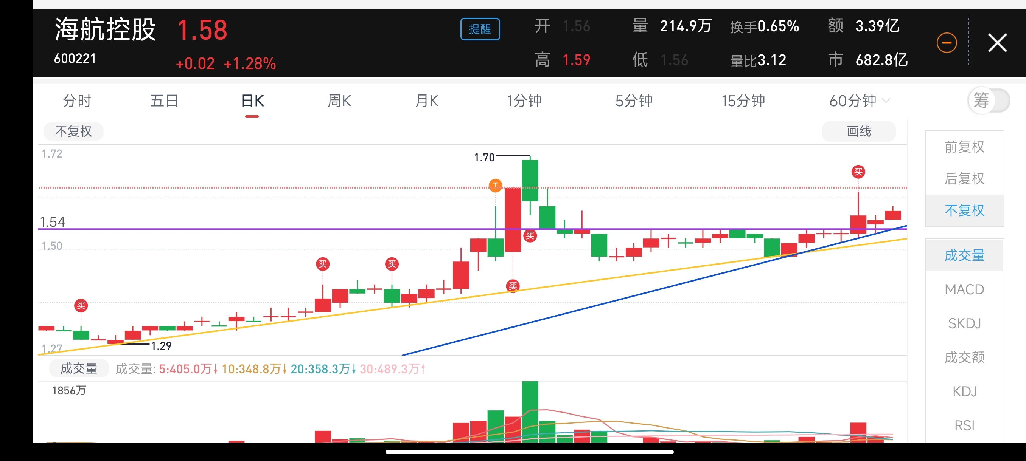1026x461 pixels.
Task: Open the 月K monthly chart tab
Action: point(427,101)
